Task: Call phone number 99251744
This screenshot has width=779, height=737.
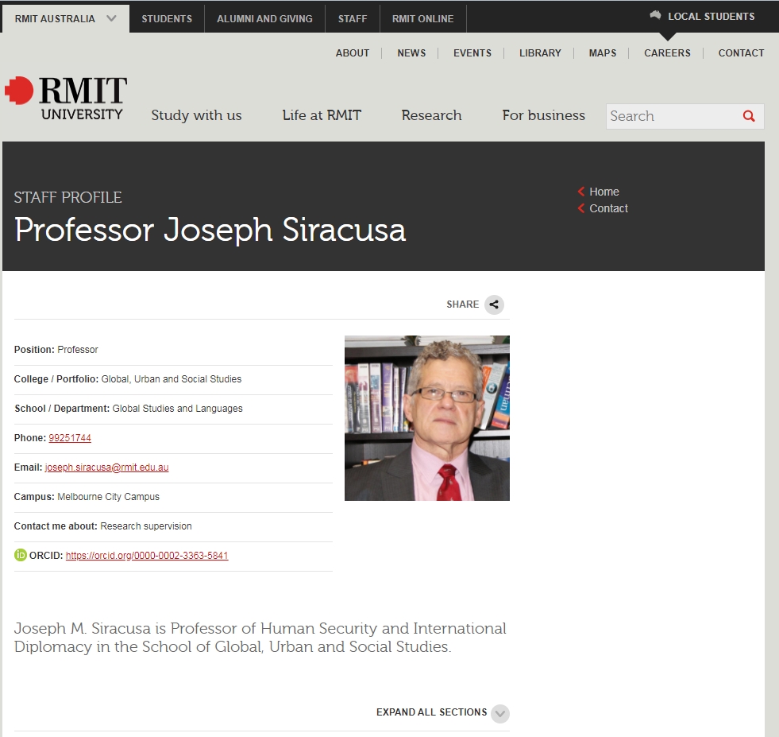Action: (70, 438)
